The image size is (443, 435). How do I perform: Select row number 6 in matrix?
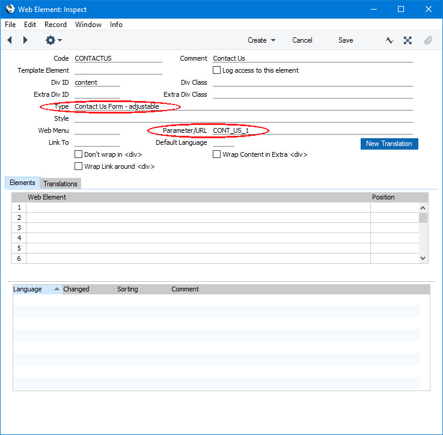click(x=19, y=258)
